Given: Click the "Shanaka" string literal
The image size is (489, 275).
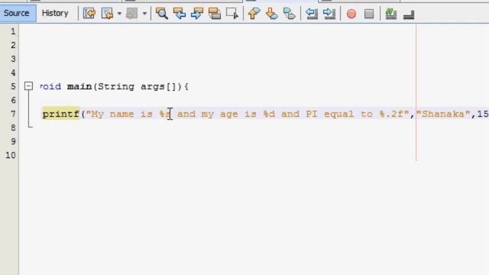Looking at the screenshot, I should [443, 114].
